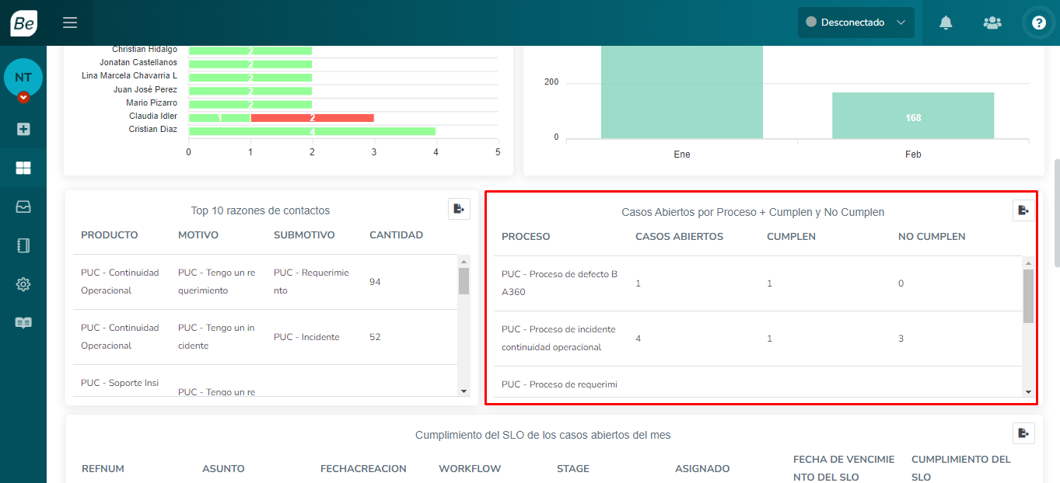Click the red bar for Claudia Idler
The width and height of the screenshot is (1060, 483).
point(312,117)
